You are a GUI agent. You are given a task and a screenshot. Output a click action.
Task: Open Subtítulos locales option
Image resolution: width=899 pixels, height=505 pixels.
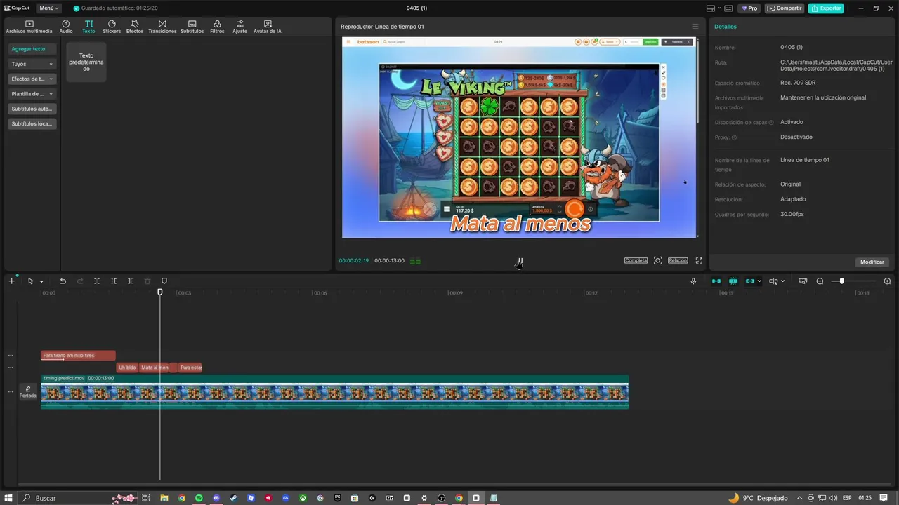[x=32, y=123]
